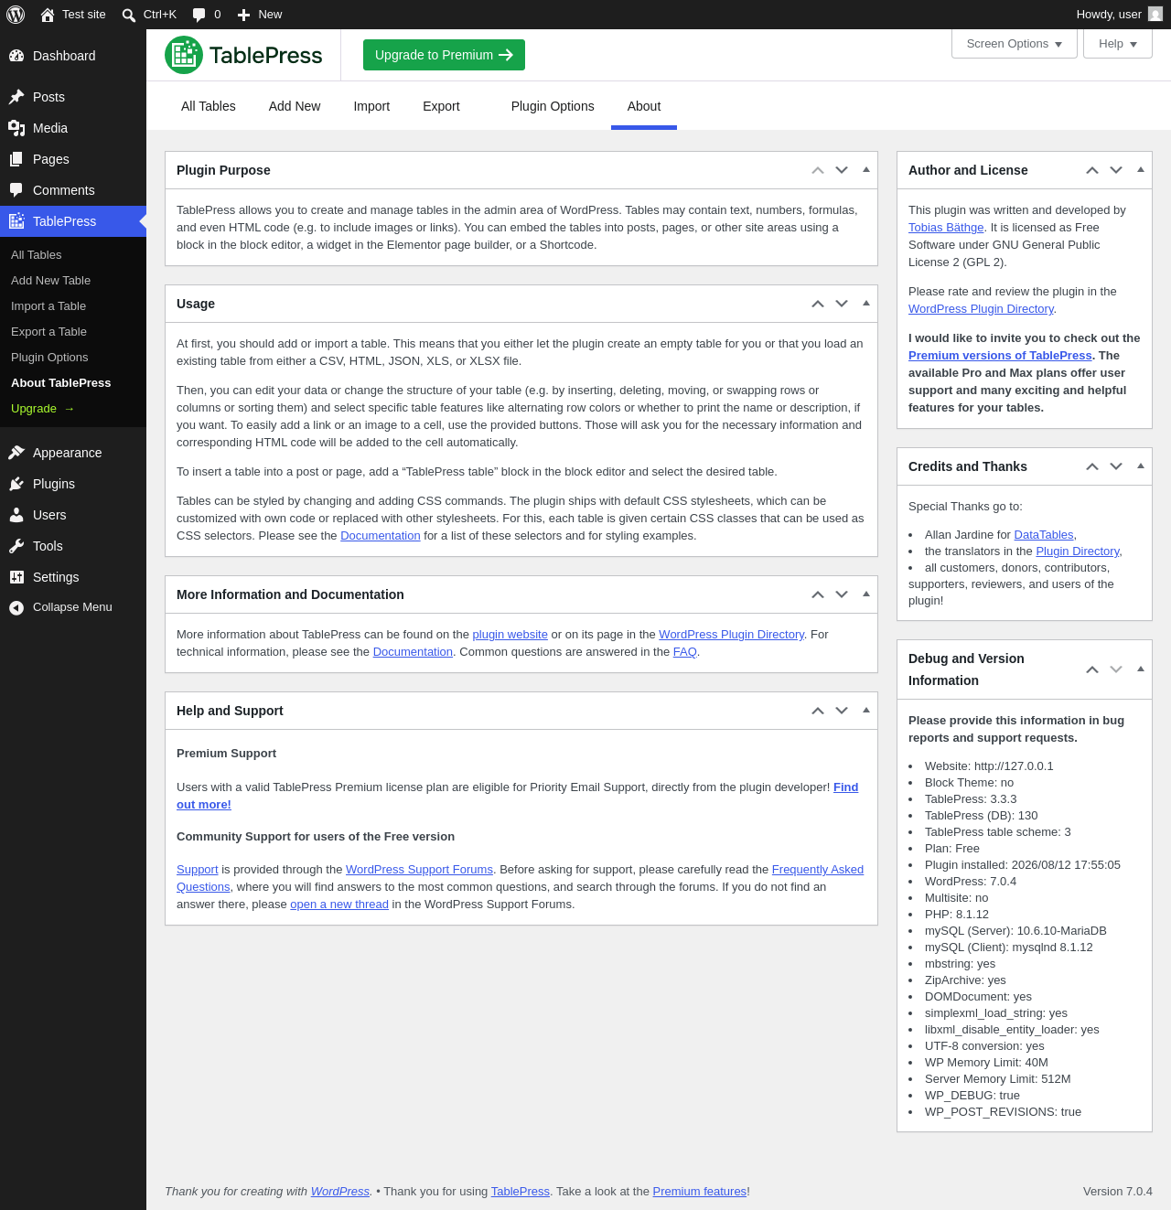Open Premium features link in footer
This screenshot has width=1171, height=1210.
coord(700,1192)
